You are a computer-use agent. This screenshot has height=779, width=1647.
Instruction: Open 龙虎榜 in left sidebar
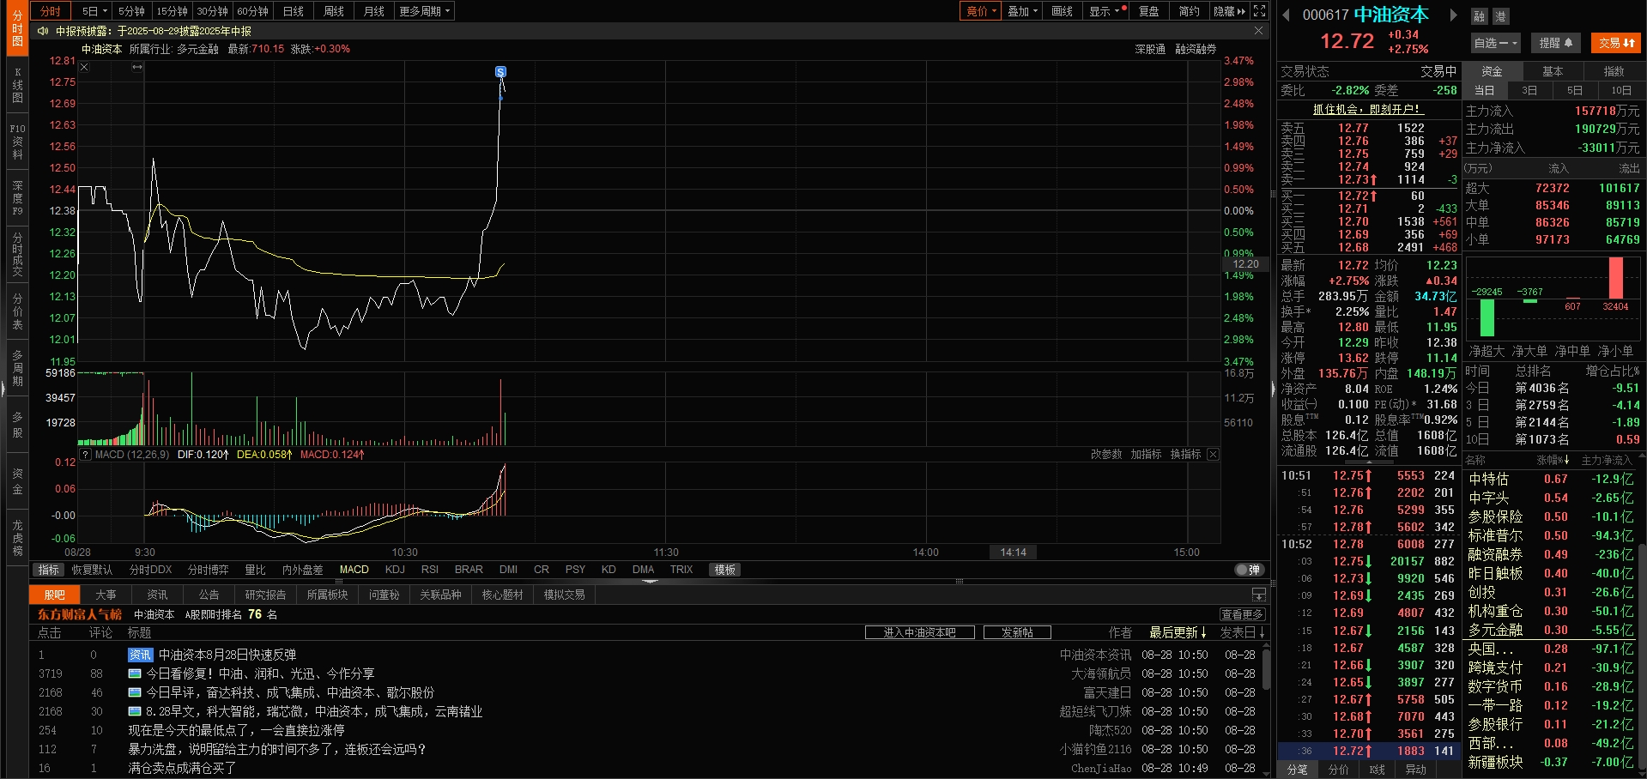pyautogui.click(x=17, y=538)
